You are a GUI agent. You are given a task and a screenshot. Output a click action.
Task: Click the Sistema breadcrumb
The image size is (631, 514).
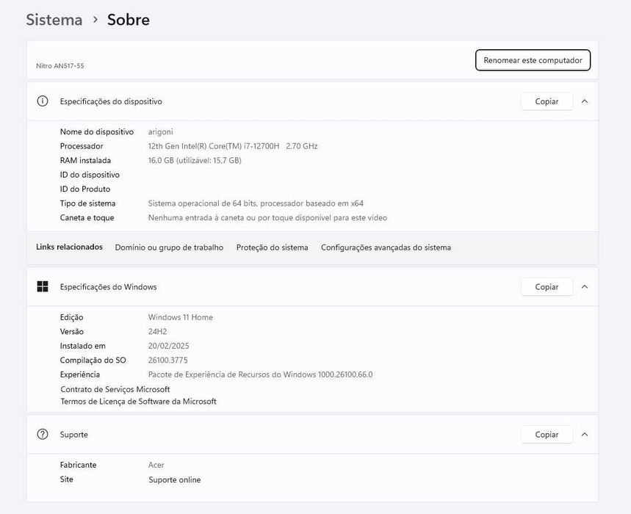pos(54,20)
